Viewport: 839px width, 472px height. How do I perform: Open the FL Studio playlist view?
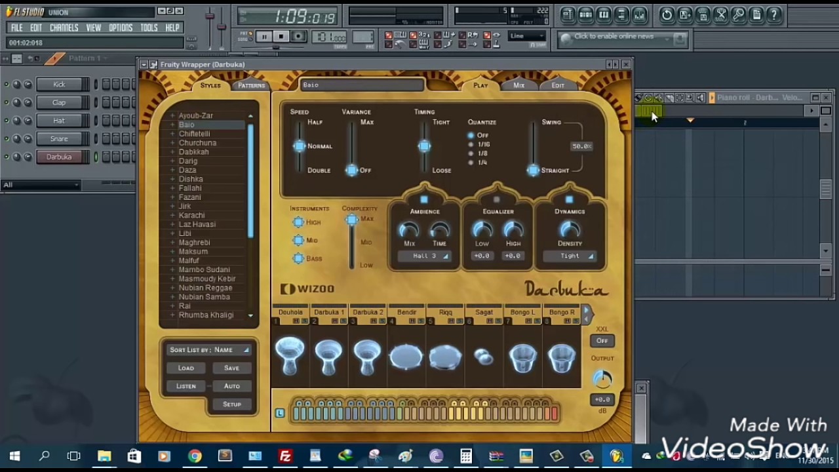[x=568, y=14]
